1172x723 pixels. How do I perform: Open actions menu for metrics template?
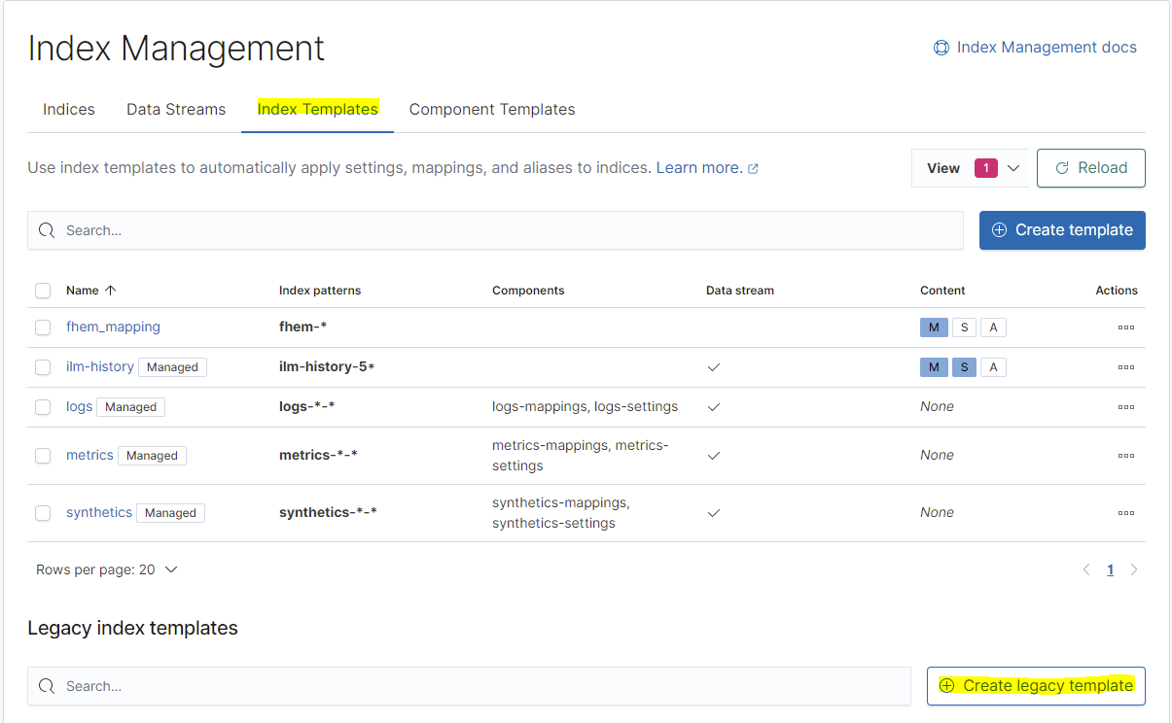click(1125, 456)
